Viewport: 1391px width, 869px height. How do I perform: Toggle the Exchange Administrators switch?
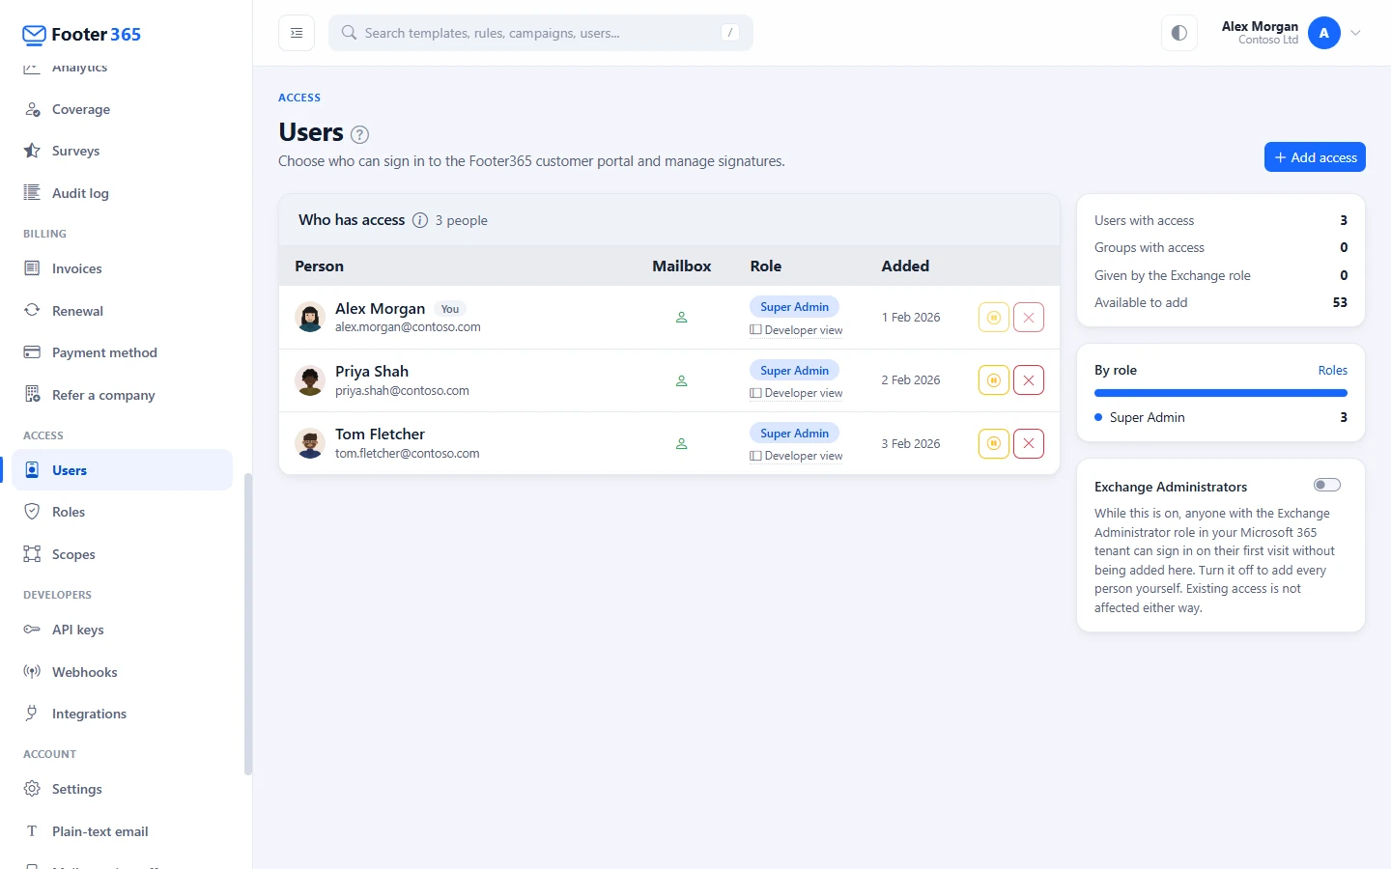[1327, 485]
